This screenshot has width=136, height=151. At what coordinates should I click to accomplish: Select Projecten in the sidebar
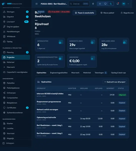pos(16,57)
